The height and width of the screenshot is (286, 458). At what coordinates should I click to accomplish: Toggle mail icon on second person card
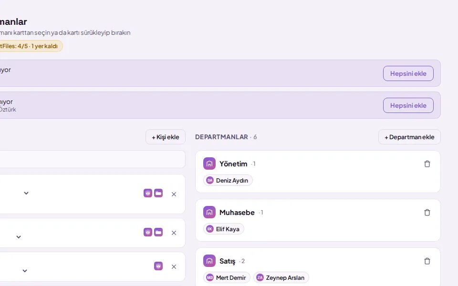pos(148,232)
